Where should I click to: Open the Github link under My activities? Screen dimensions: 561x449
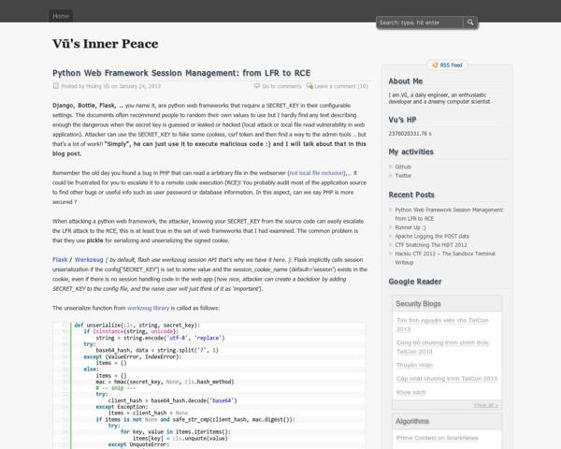pyautogui.click(x=405, y=167)
